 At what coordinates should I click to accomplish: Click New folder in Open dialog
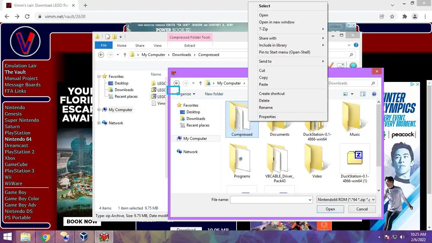point(214,94)
